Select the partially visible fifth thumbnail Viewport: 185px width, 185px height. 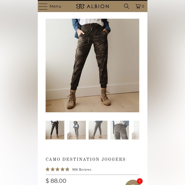136,130
